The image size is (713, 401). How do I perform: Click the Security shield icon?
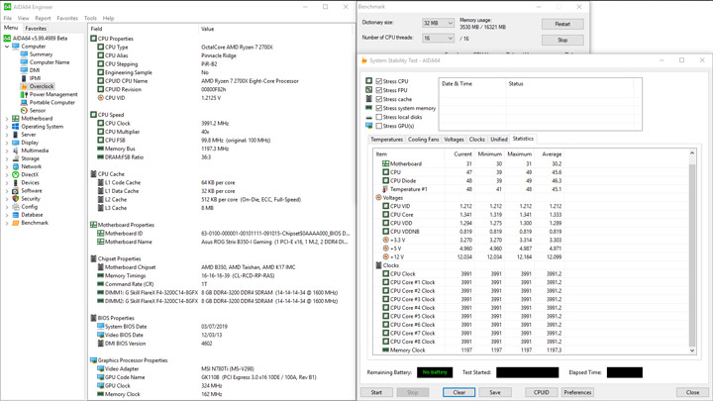(x=16, y=199)
